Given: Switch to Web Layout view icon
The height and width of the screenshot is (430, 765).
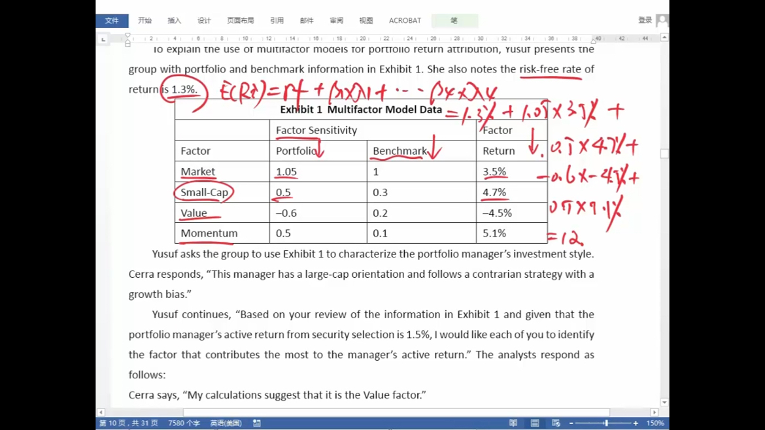Looking at the screenshot, I should pyautogui.click(x=556, y=423).
